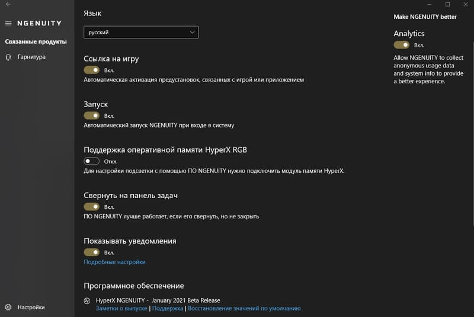Open the Заметки о выпуске link
Image resolution: width=474 pixels, height=317 pixels.
(121, 308)
